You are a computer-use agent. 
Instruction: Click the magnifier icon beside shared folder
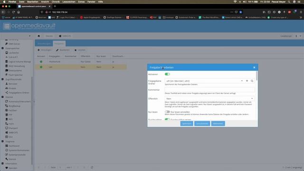pyautogui.click(x=252, y=81)
